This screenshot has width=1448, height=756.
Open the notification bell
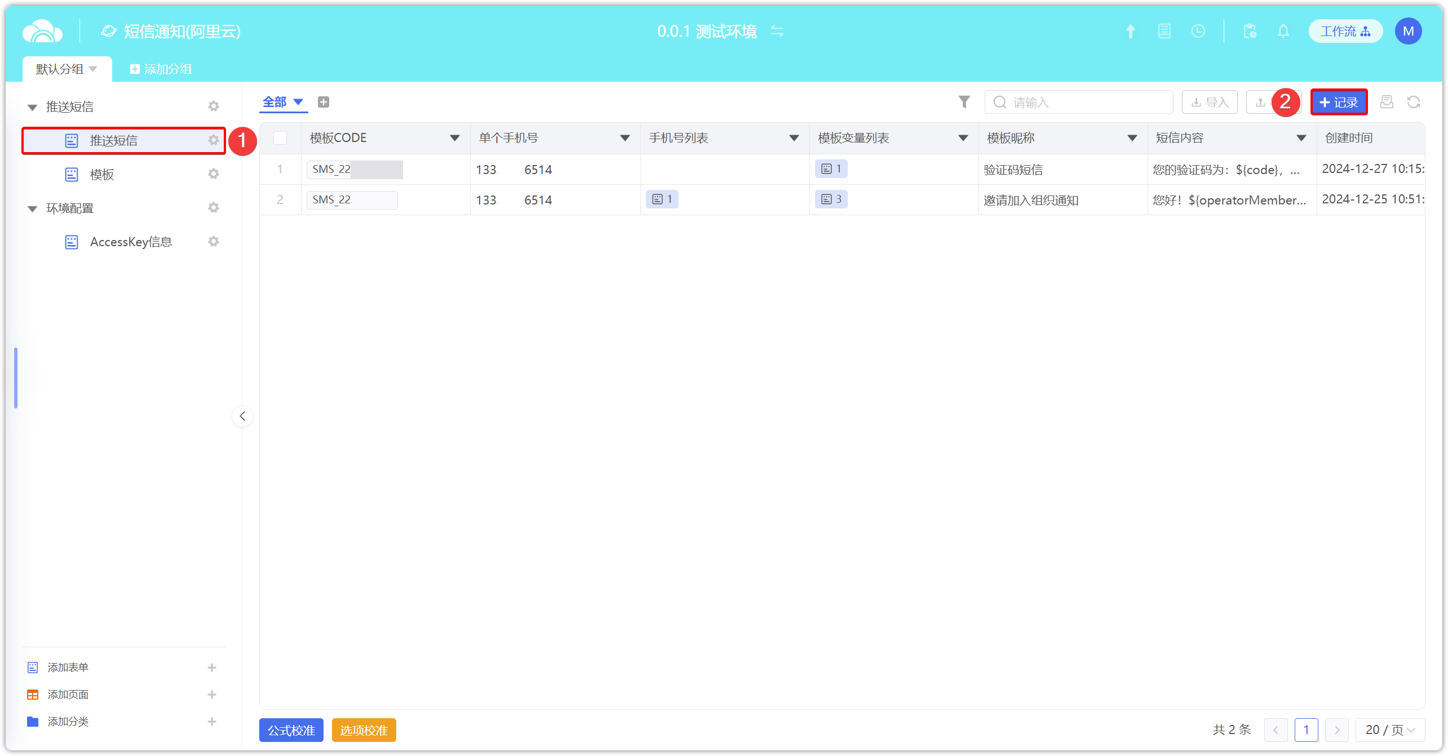point(1283,31)
